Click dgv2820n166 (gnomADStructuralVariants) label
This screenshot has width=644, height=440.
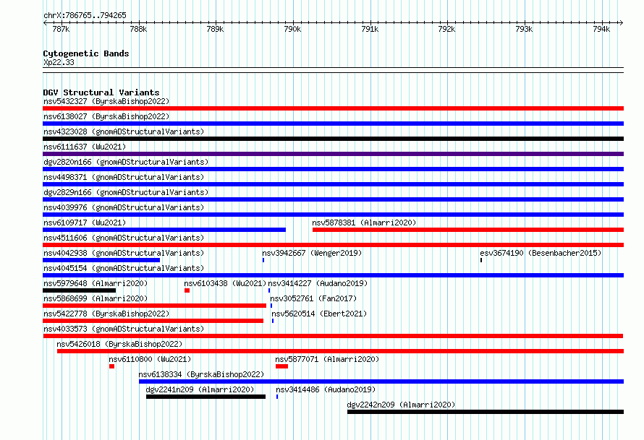coord(126,162)
